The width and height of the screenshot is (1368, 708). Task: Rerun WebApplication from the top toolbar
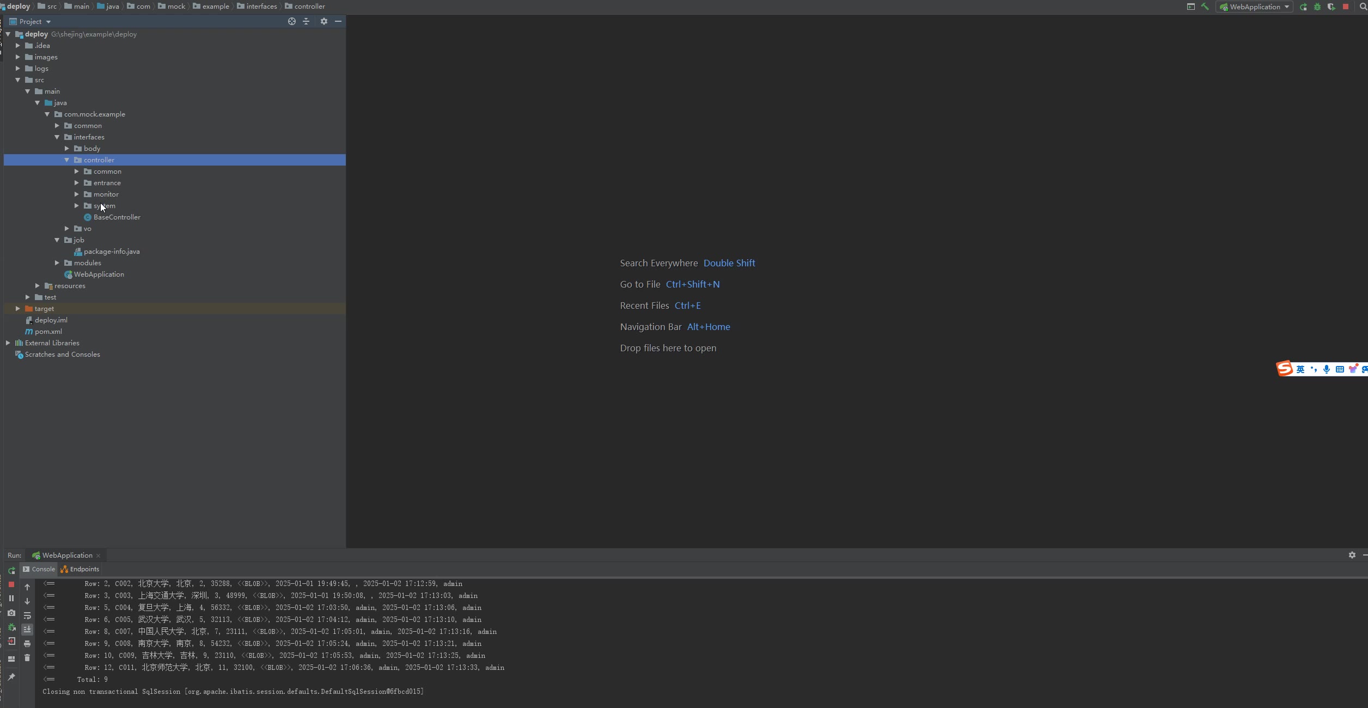[1303, 7]
